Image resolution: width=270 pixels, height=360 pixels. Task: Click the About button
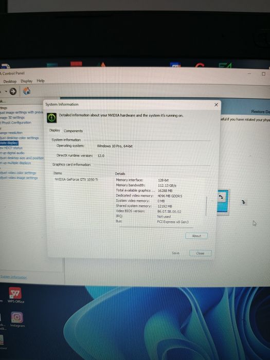pos(196,236)
